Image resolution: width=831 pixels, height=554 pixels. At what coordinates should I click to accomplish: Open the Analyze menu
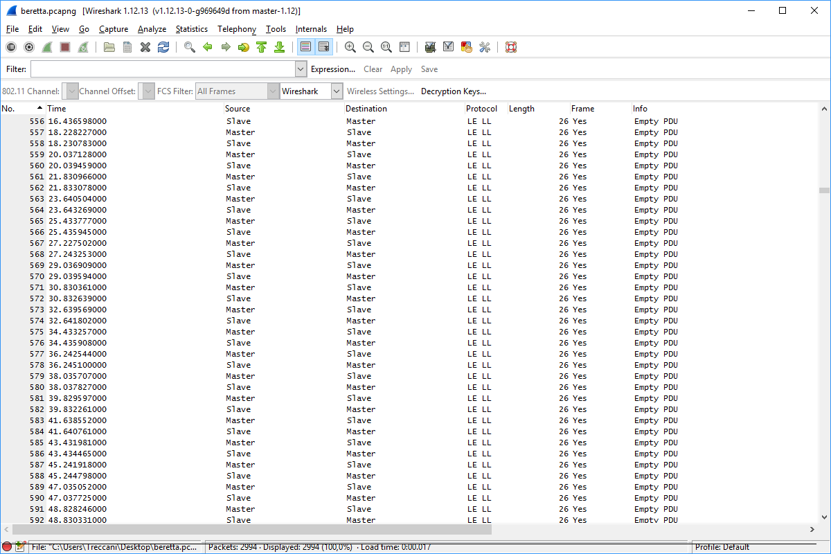coord(152,29)
